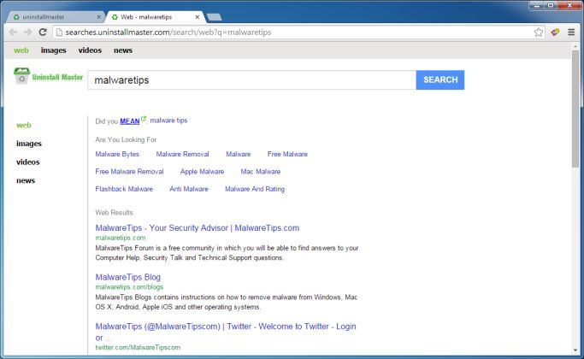Click the browser forward arrow
The height and width of the screenshot is (359, 584).
point(28,32)
